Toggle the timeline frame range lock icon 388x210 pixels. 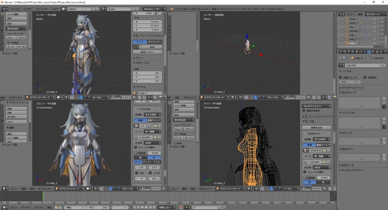(x=60, y=207)
